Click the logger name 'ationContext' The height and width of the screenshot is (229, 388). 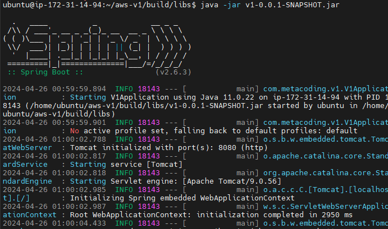pyautogui.click(x=29, y=214)
